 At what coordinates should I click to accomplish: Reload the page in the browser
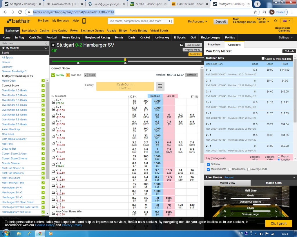20,12
